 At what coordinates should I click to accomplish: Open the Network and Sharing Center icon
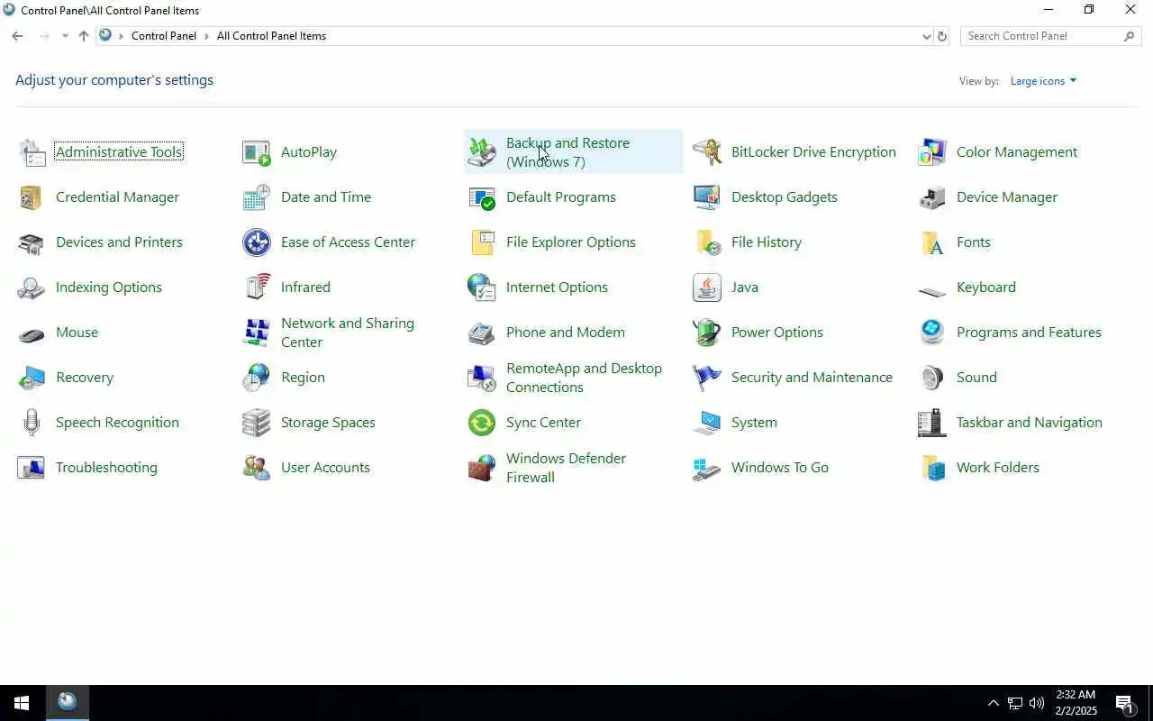click(x=257, y=333)
